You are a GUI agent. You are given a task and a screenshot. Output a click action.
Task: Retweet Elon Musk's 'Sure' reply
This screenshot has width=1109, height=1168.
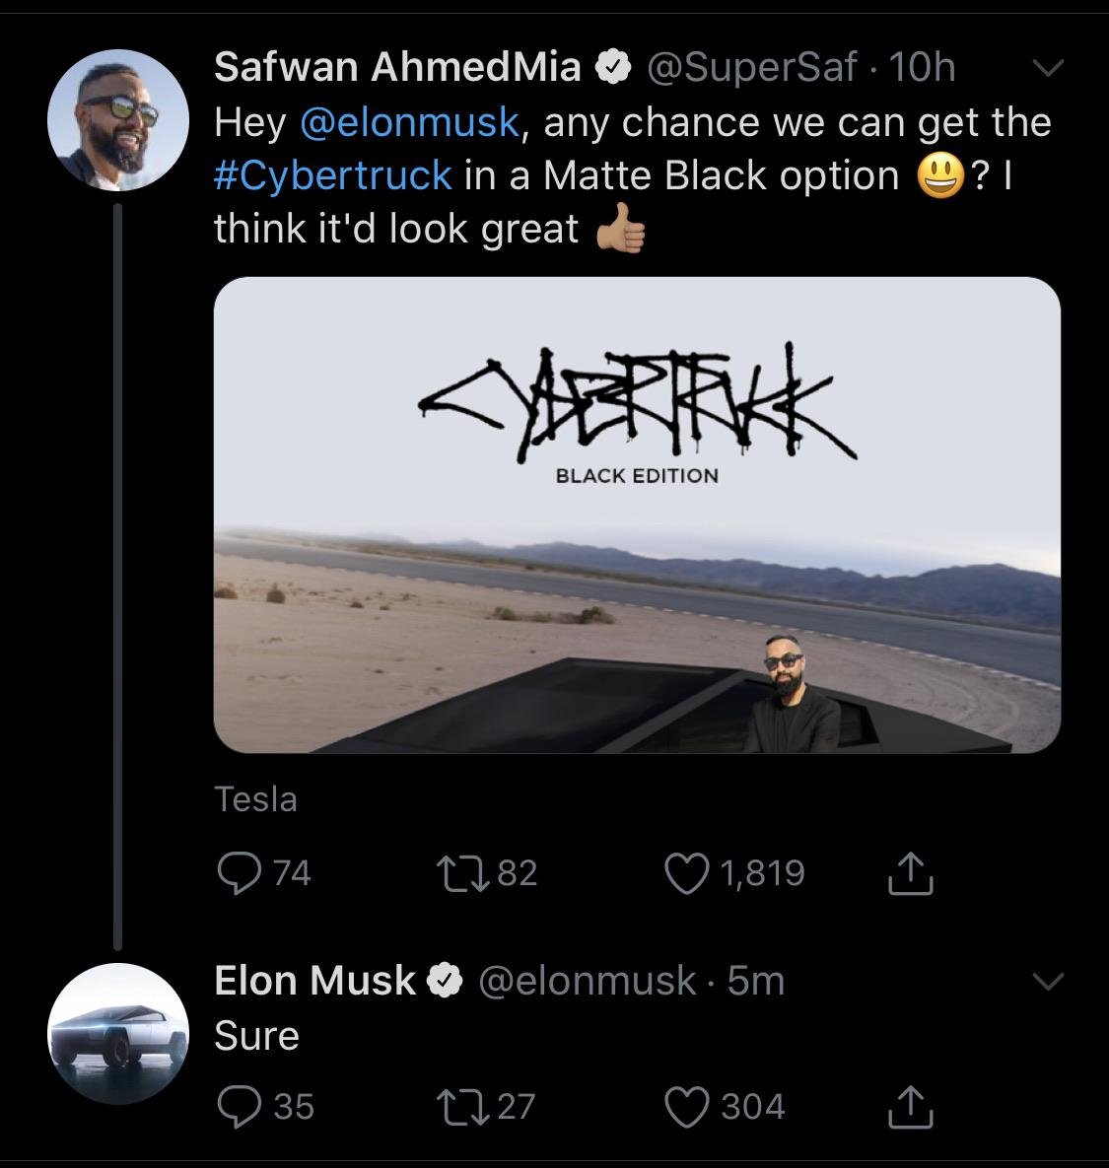(x=463, y=1107)
